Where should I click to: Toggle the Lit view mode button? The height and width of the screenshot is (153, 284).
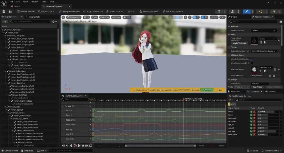point(87,17)
